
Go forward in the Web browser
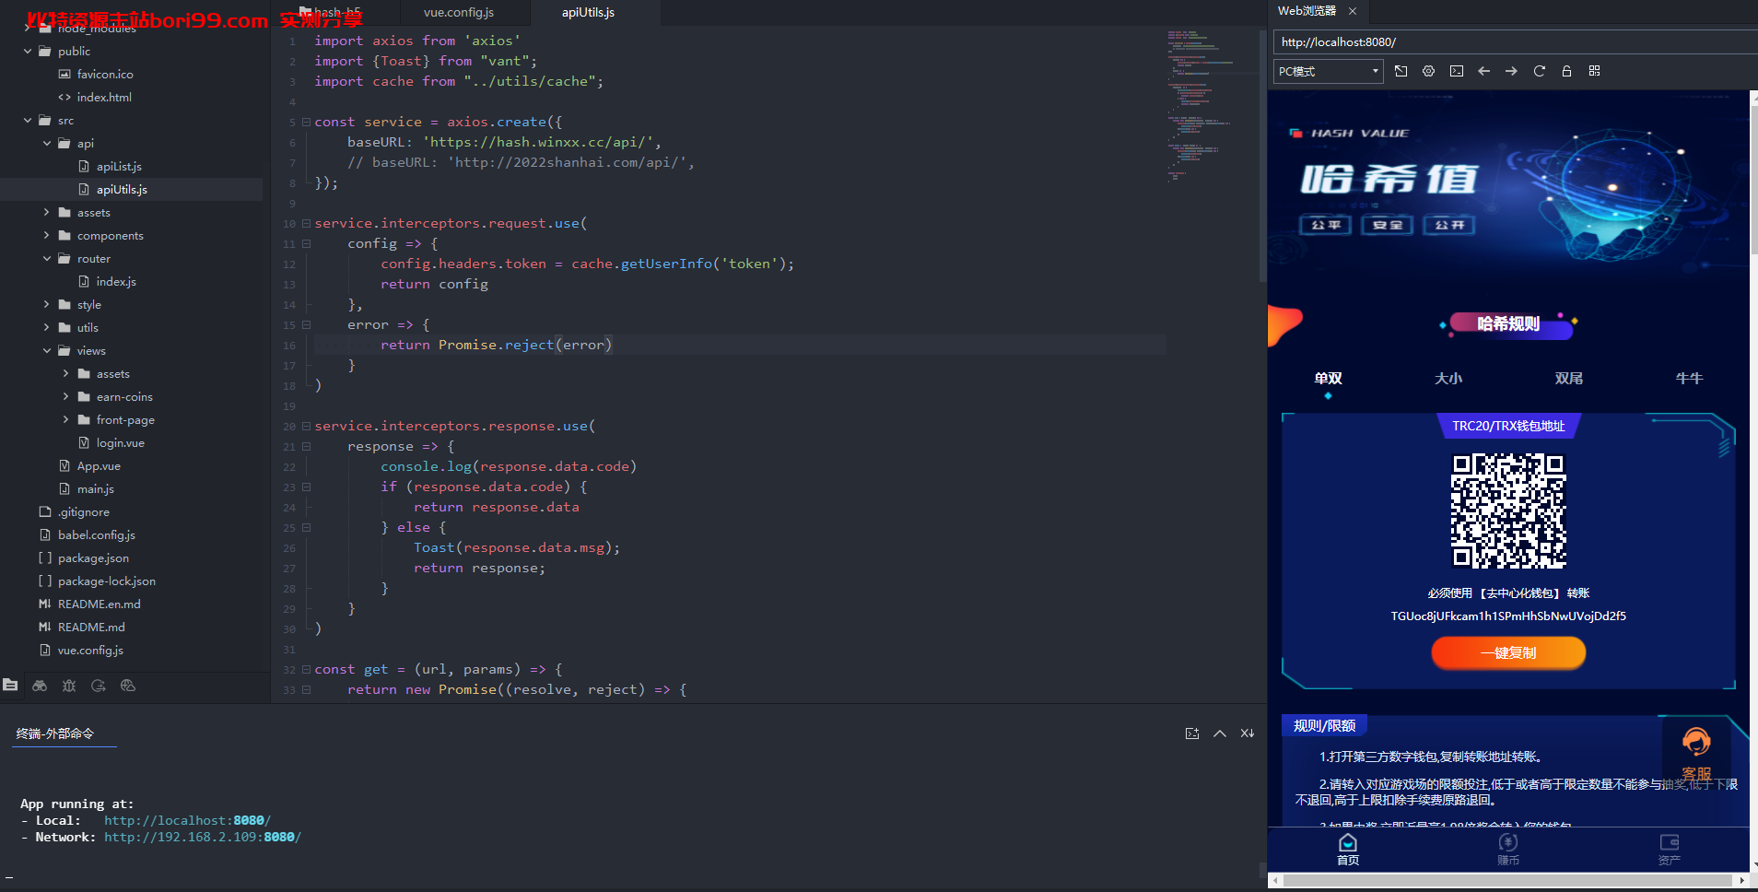coord(1511,71)
